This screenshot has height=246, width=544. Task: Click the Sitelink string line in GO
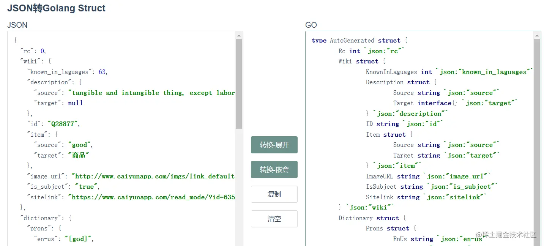426,197
